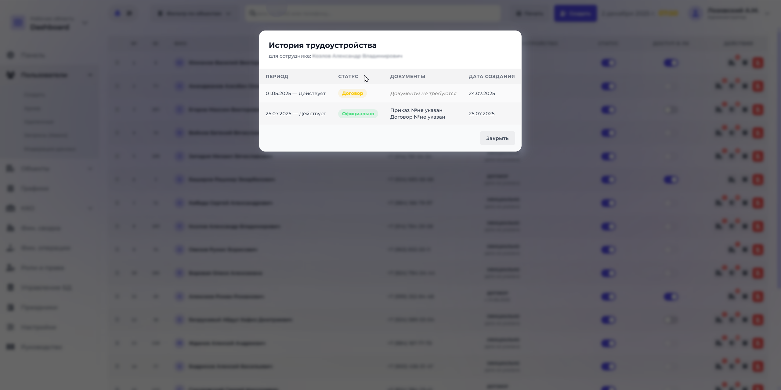Open the Руководство menu item
781x390 pixels.
42,347
